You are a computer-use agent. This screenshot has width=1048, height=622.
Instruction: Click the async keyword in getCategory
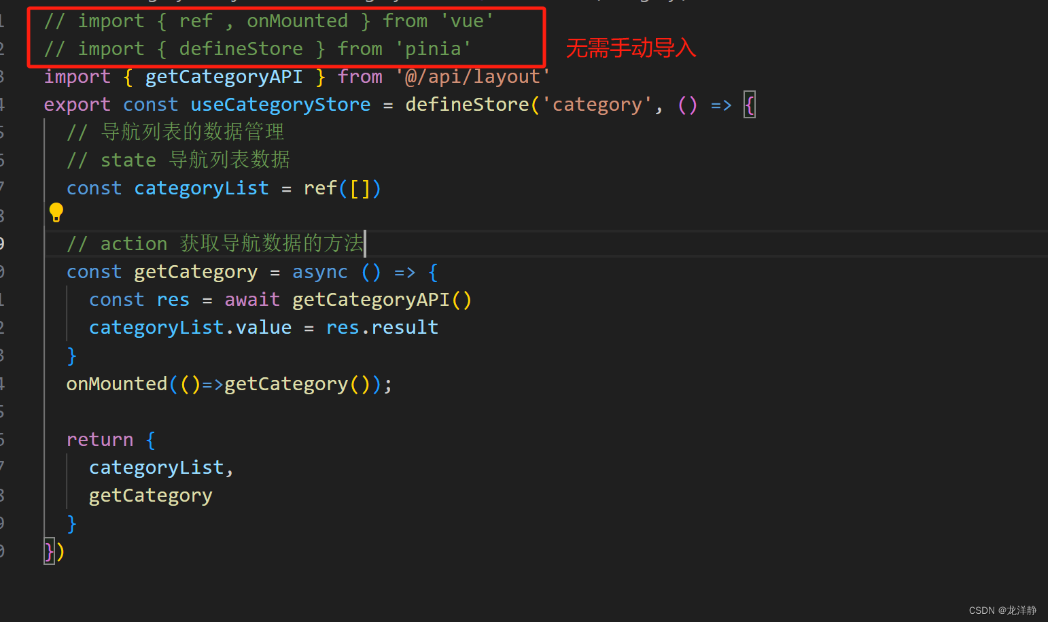[319, 271]
